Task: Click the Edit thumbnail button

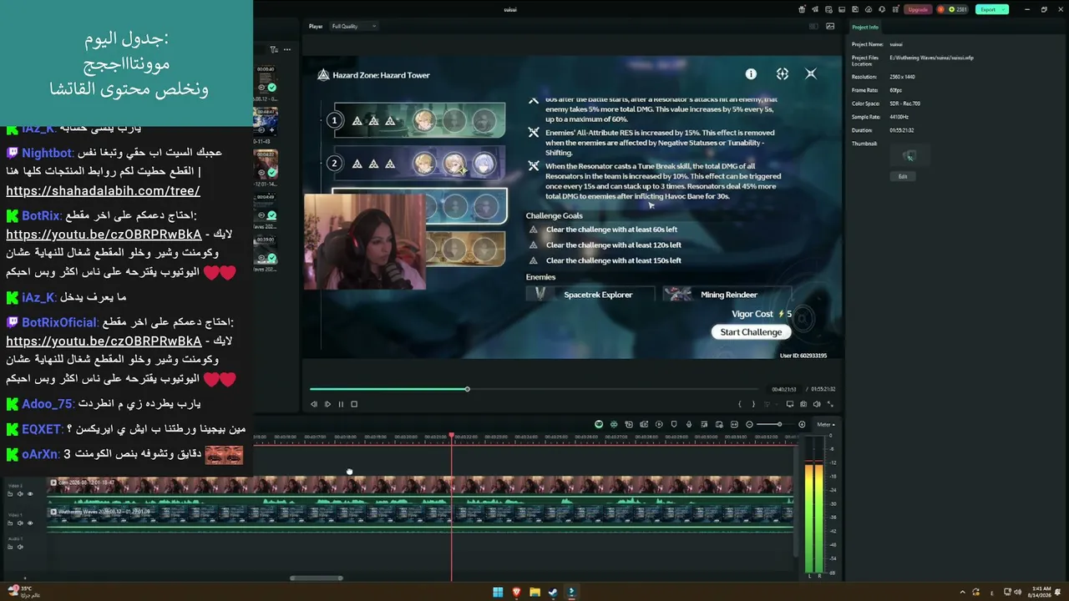Action: (x=903, y=176)
